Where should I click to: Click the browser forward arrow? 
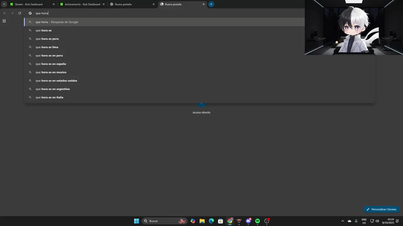pyautogui.click(x=12, y=13)
